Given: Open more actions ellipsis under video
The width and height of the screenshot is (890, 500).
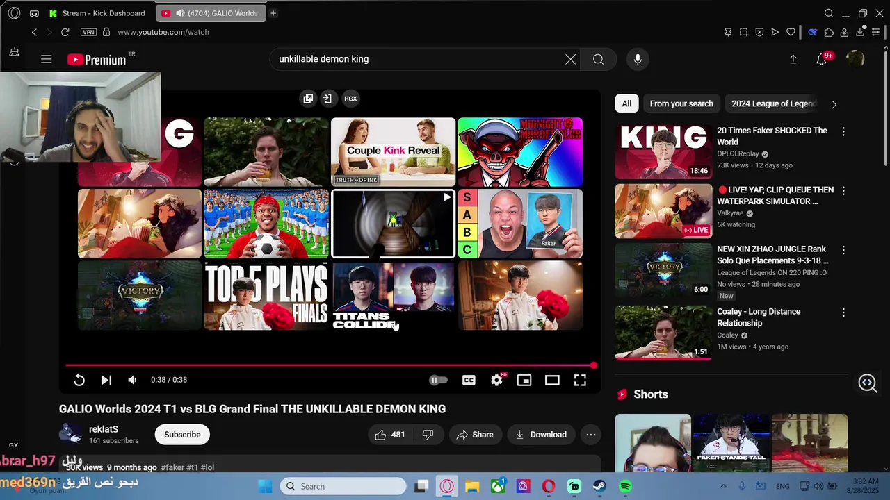Looking at the screenshot, I should (591, 435).
